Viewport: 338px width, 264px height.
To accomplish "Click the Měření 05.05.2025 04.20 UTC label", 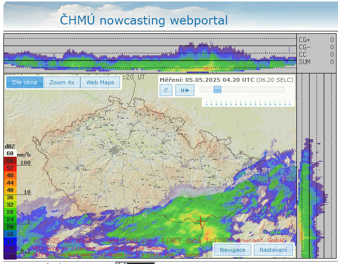I will point(207,80).
